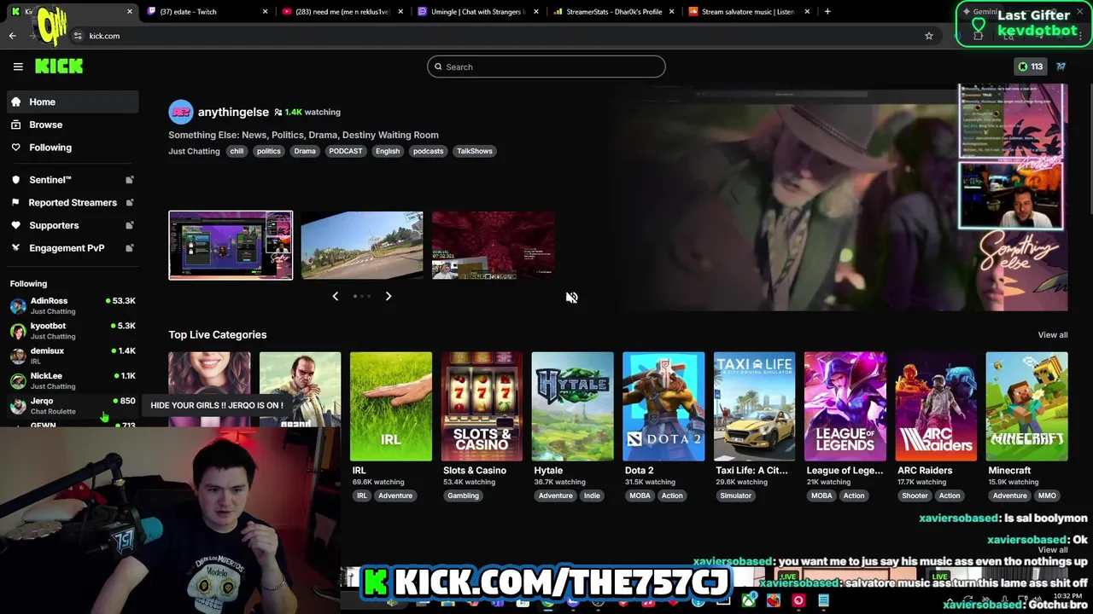Open anythingelse channel name link

[233, 112]
